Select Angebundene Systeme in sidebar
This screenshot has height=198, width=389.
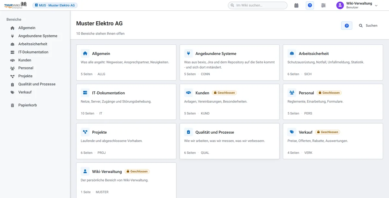pos(38,36)
